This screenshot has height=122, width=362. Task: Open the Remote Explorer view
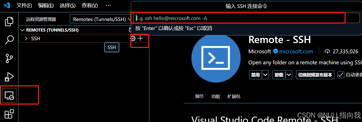pos(9,95)
